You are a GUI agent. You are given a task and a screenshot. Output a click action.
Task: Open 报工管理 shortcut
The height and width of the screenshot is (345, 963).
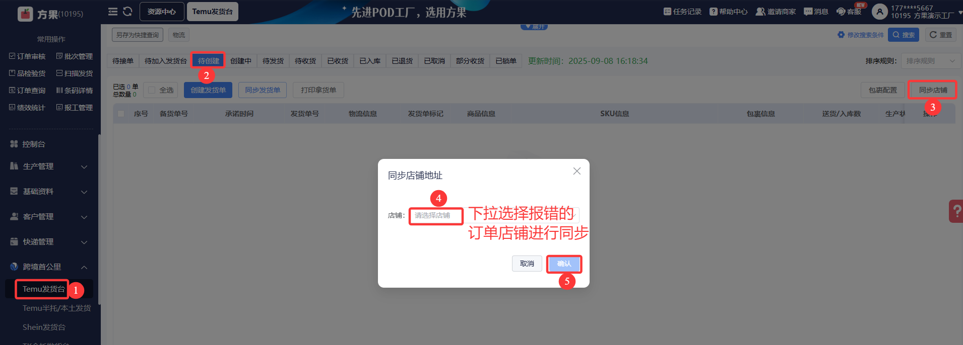pyautogui.click(x=75, y=108)
